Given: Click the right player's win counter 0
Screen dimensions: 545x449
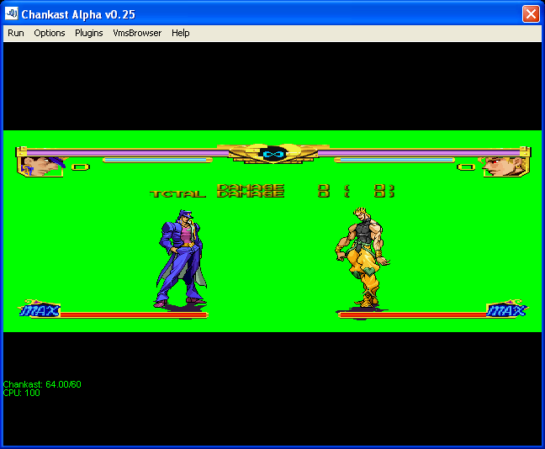Looking at the screenshot, I should point(466,167).
